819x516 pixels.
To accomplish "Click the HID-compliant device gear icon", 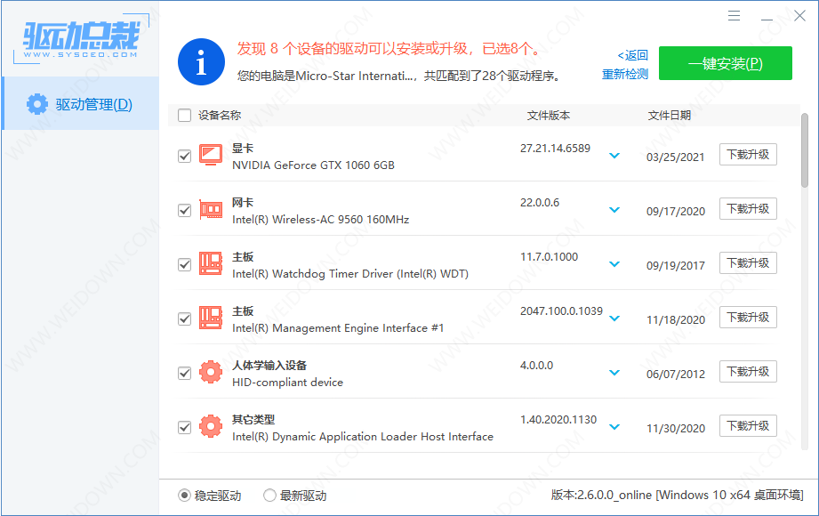I will pyautogui.click(x=211, y=372).
